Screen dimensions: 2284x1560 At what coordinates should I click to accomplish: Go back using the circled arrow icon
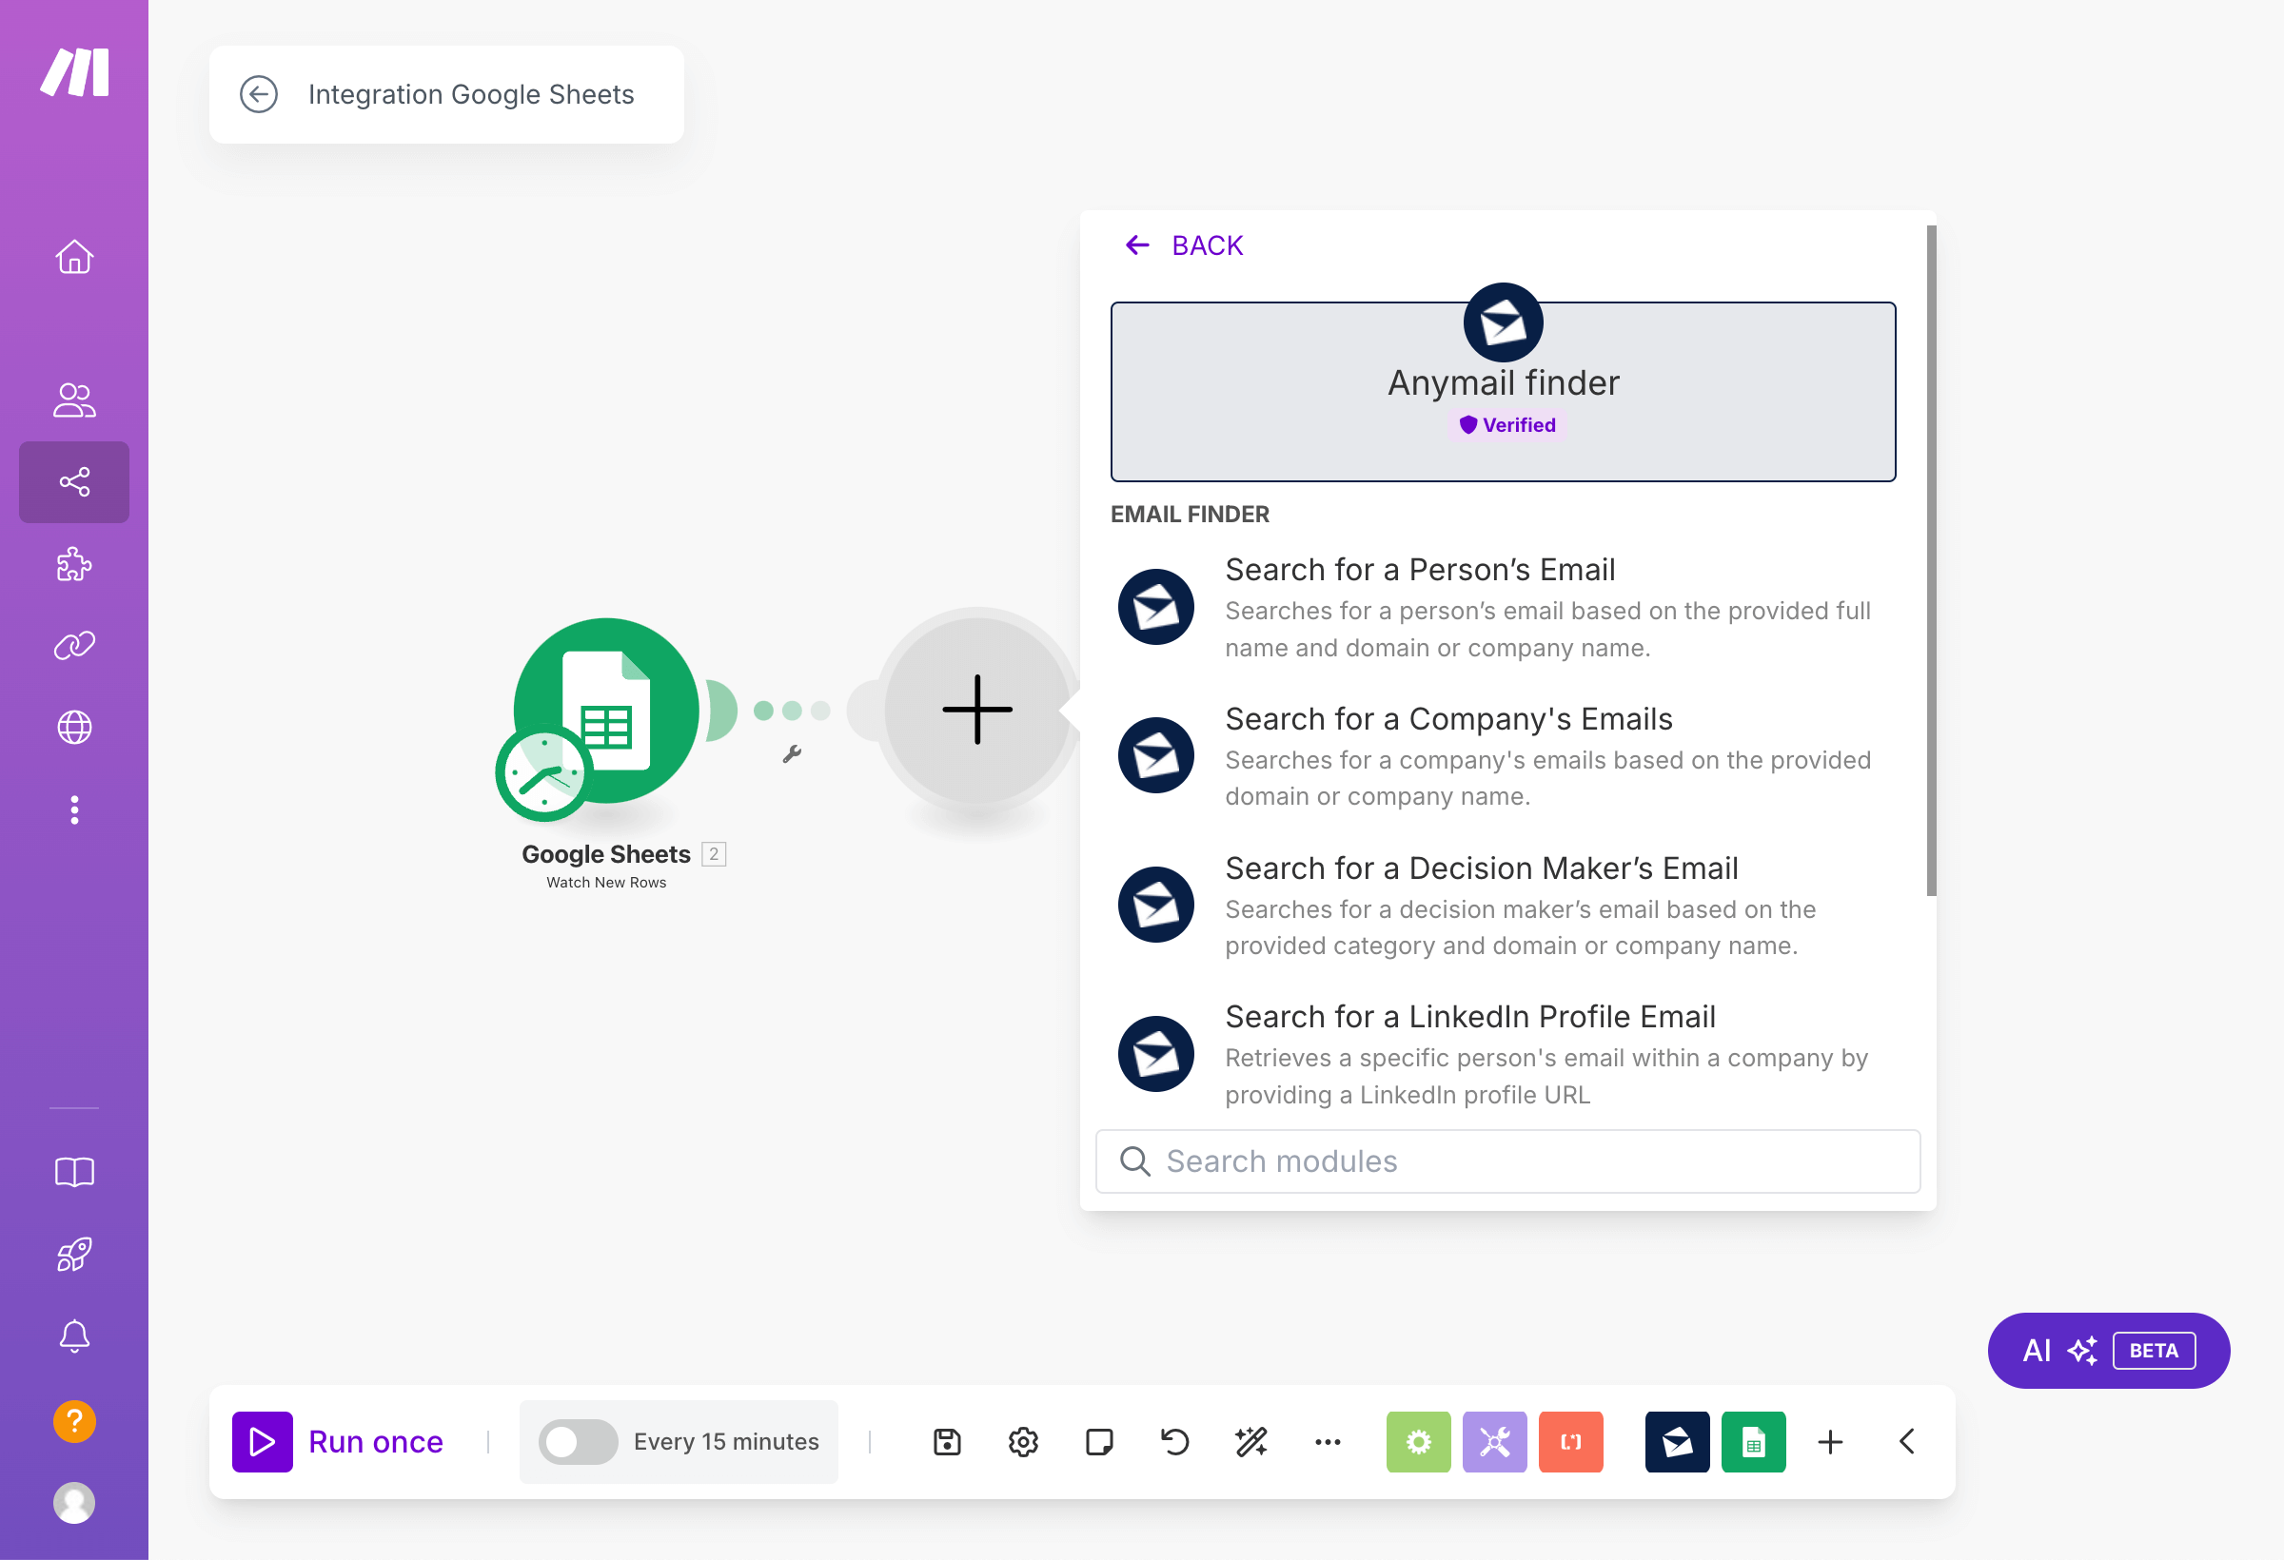[x=259, y=94]
